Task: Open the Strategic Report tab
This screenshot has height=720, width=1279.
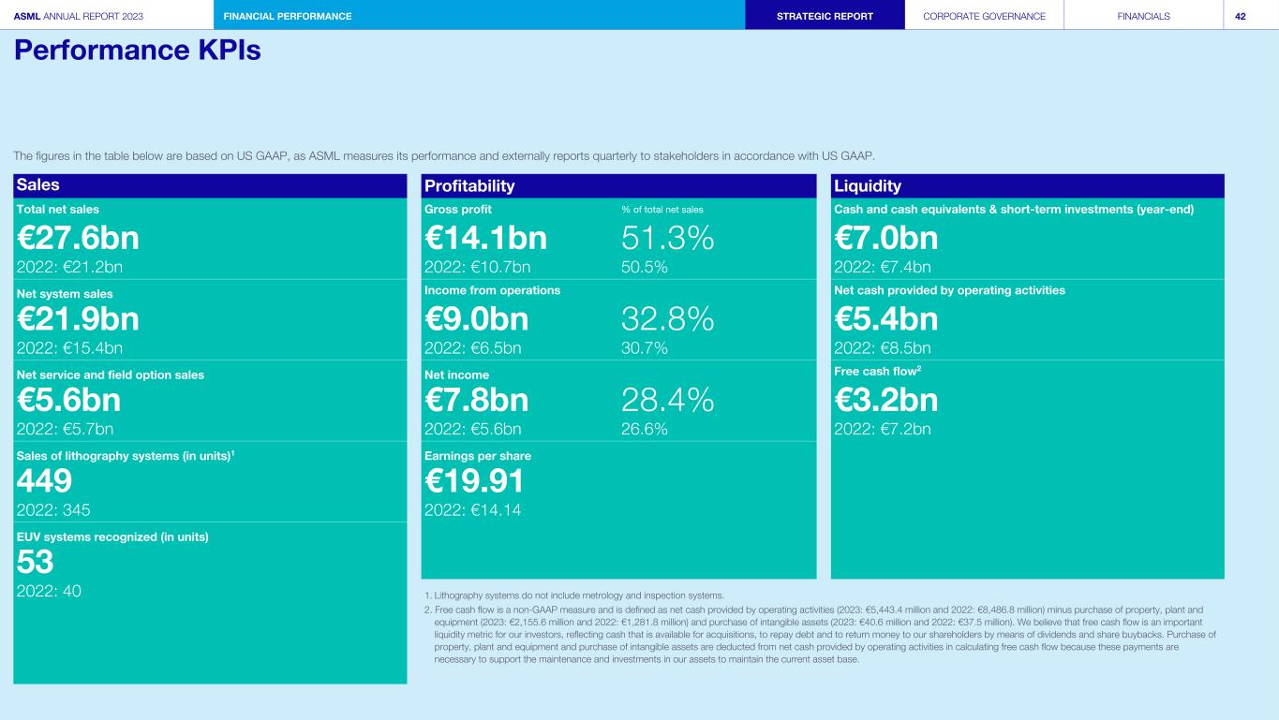Action: point(825,16)
